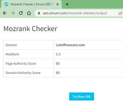This screenshot has height=108, width=123.
Task: Click the Try New URL button
Action: [81, 97]
